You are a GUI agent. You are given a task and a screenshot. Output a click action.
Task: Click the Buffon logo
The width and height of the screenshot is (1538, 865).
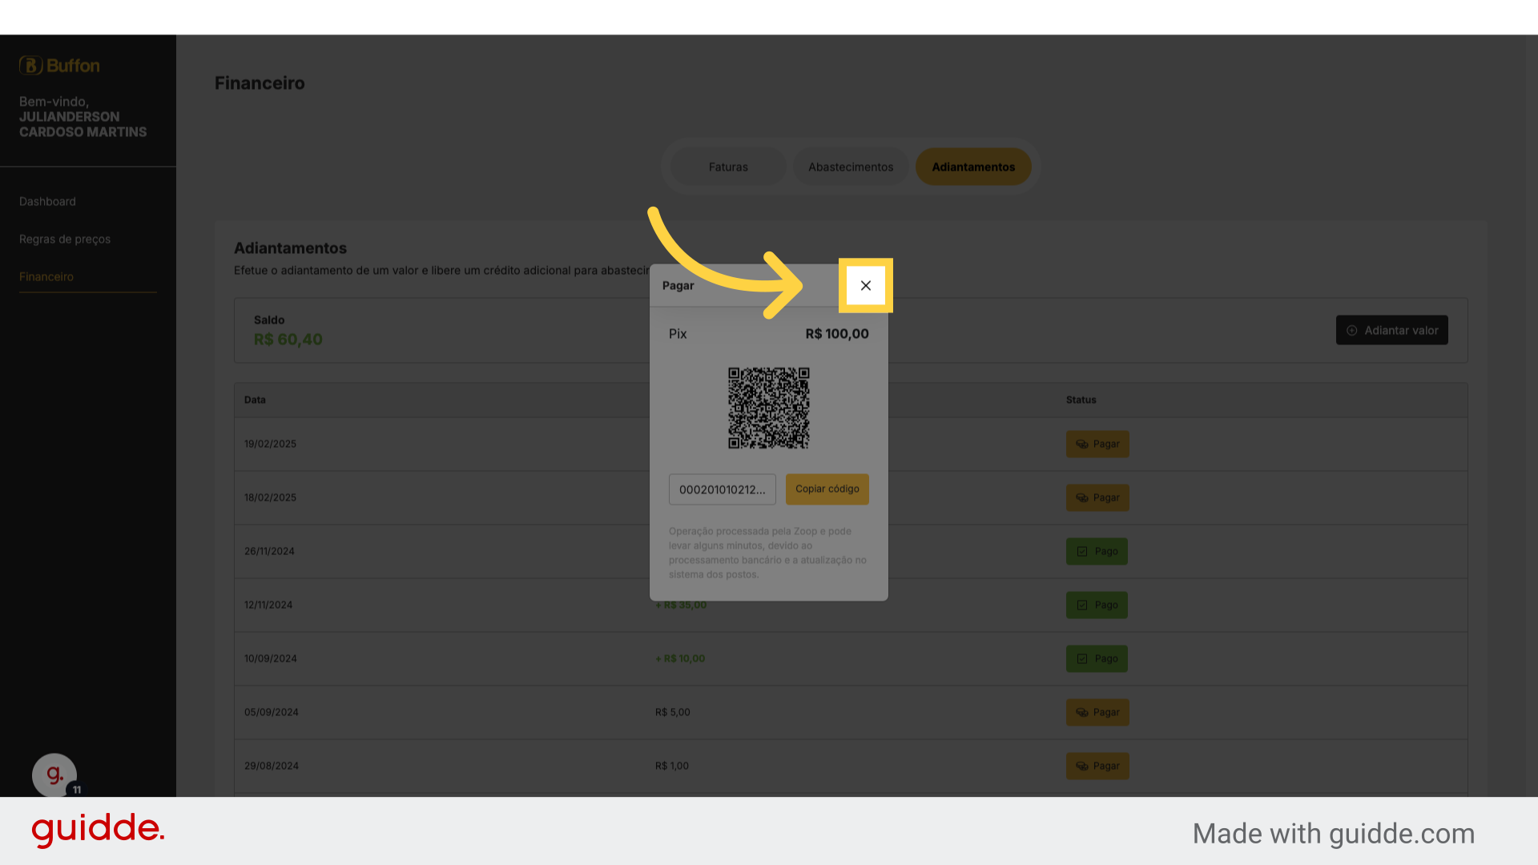tap(59, 66)
